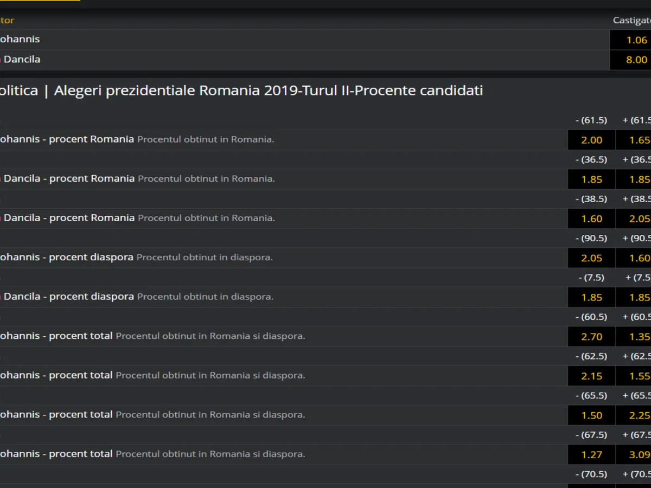The width and height of the screenshot is (651, 488).
Task: Select 2.70 odds under 60.5 Iohannis total
Action: (591, 337)
